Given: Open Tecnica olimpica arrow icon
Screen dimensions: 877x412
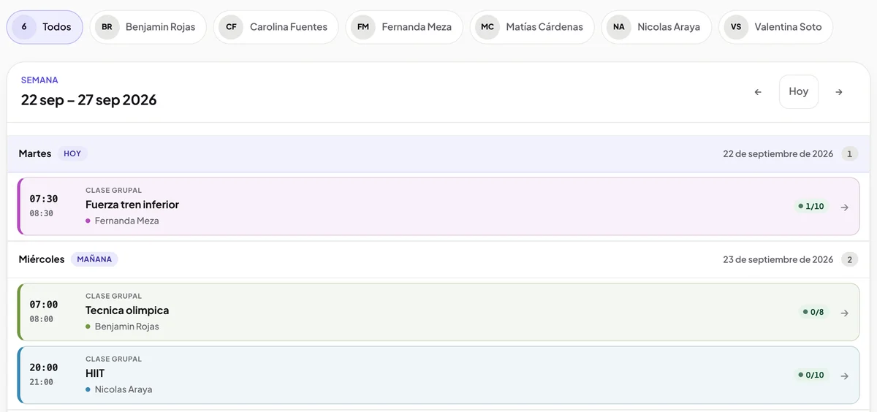Looking at the screenshot, I should click(x=844, y=313).
